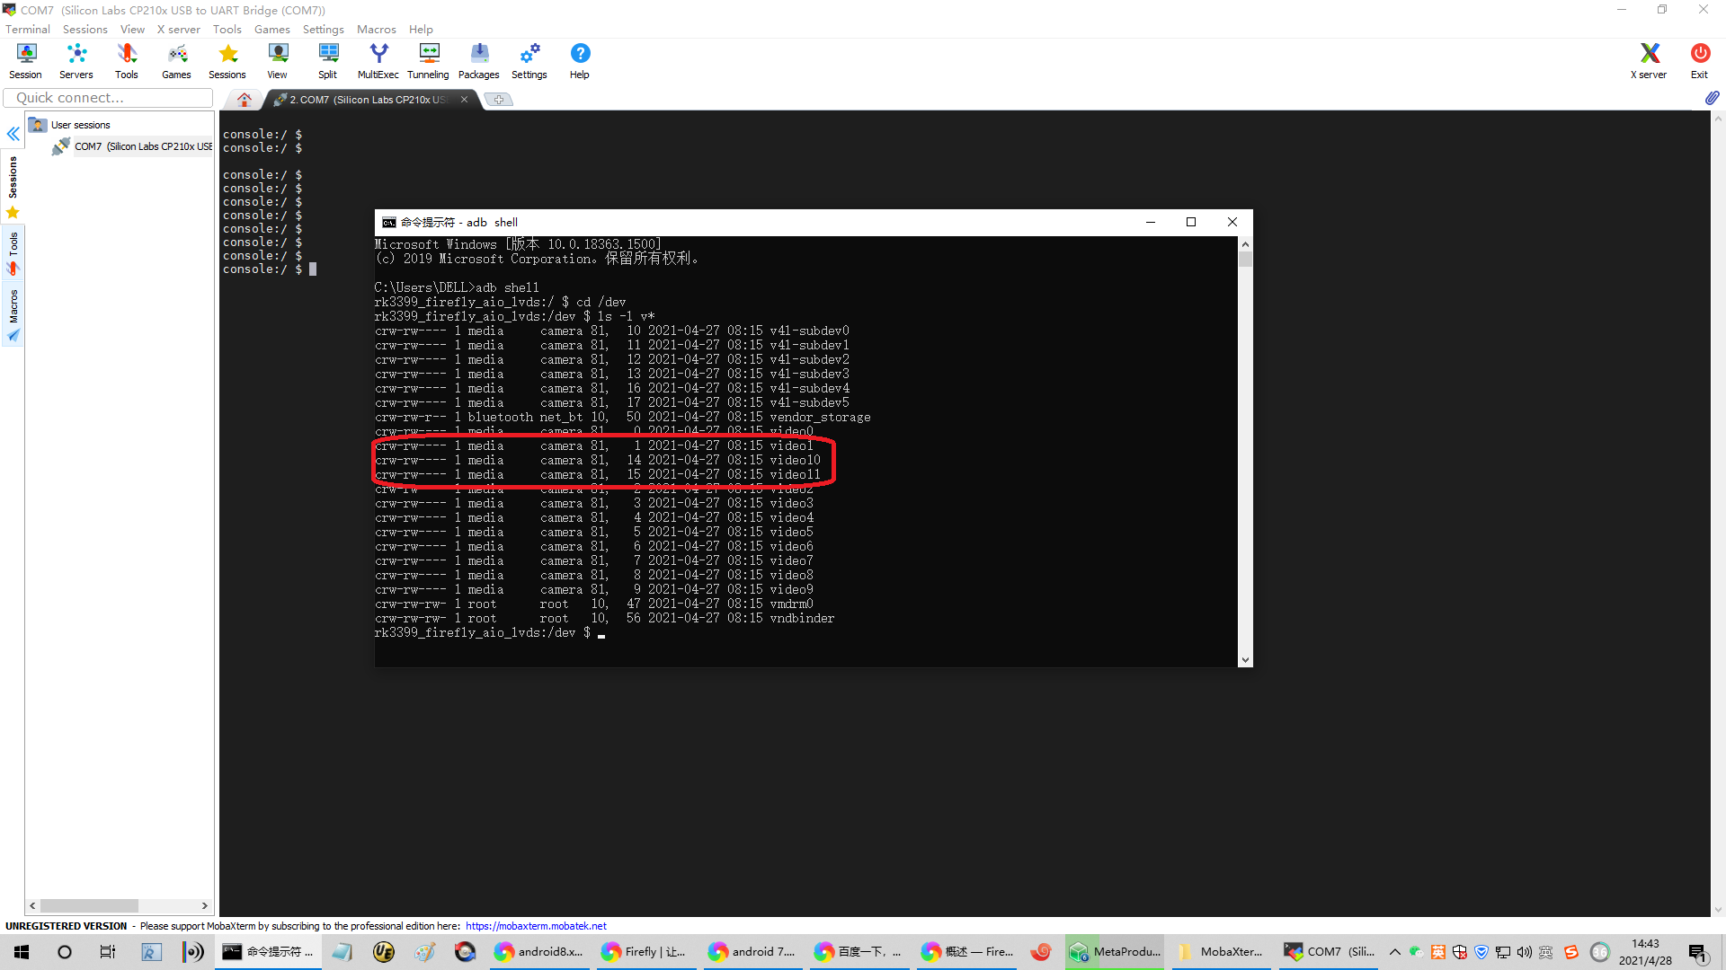
Task: Click the Split terminal icon
Action: click(x=328, y=61)
